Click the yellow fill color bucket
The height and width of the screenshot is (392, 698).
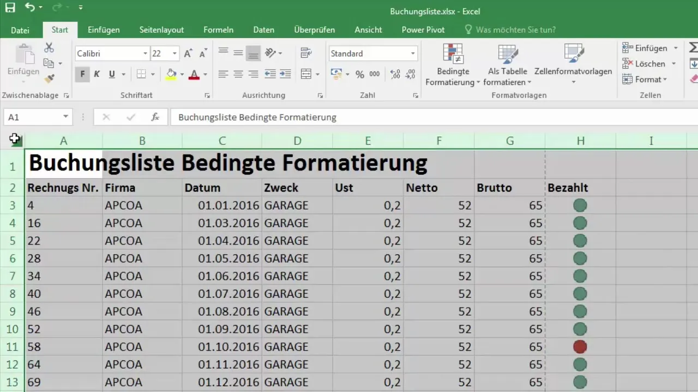pos(171,74)
